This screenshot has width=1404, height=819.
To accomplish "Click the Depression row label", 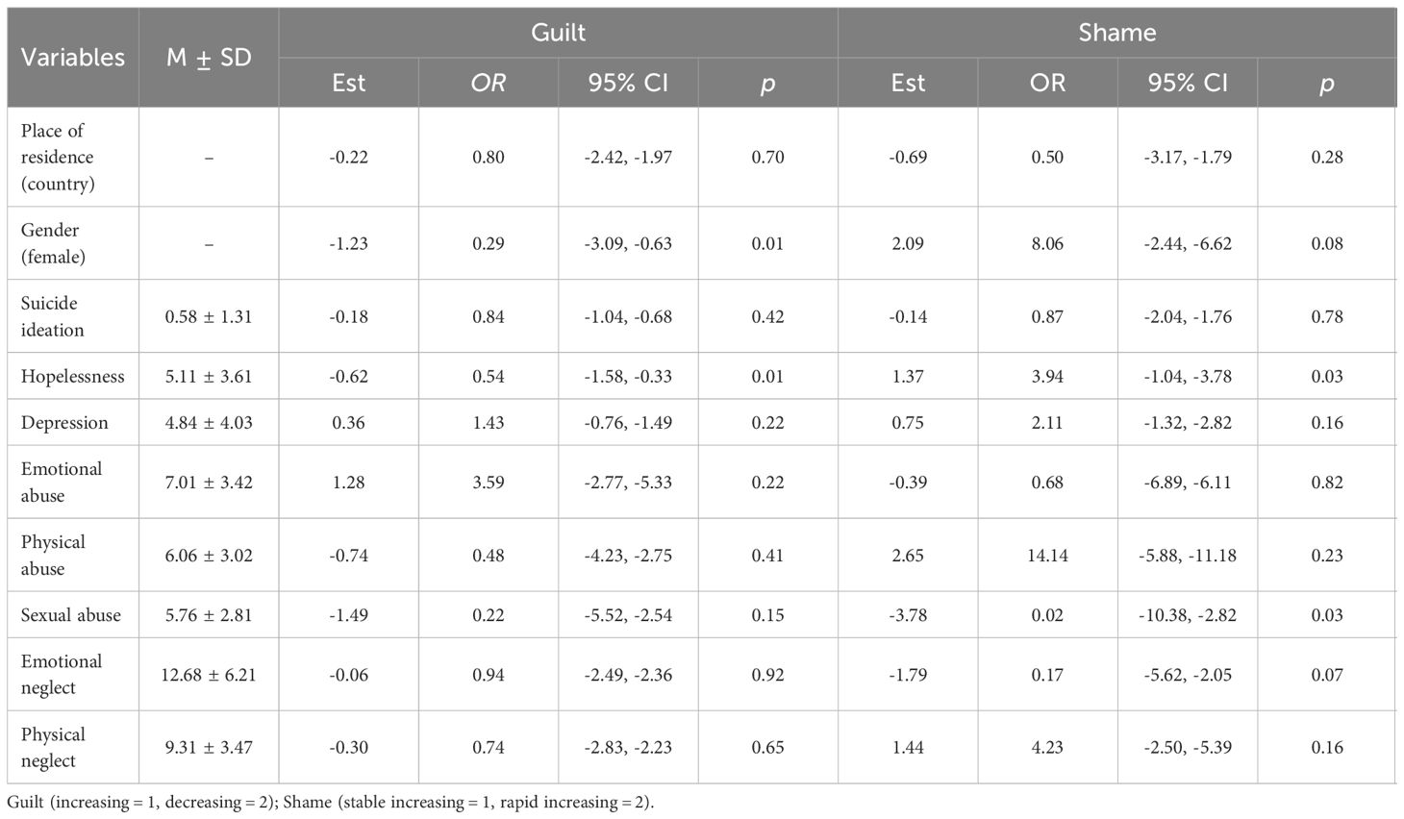I will pyautogui.click(x=64, y=422).
